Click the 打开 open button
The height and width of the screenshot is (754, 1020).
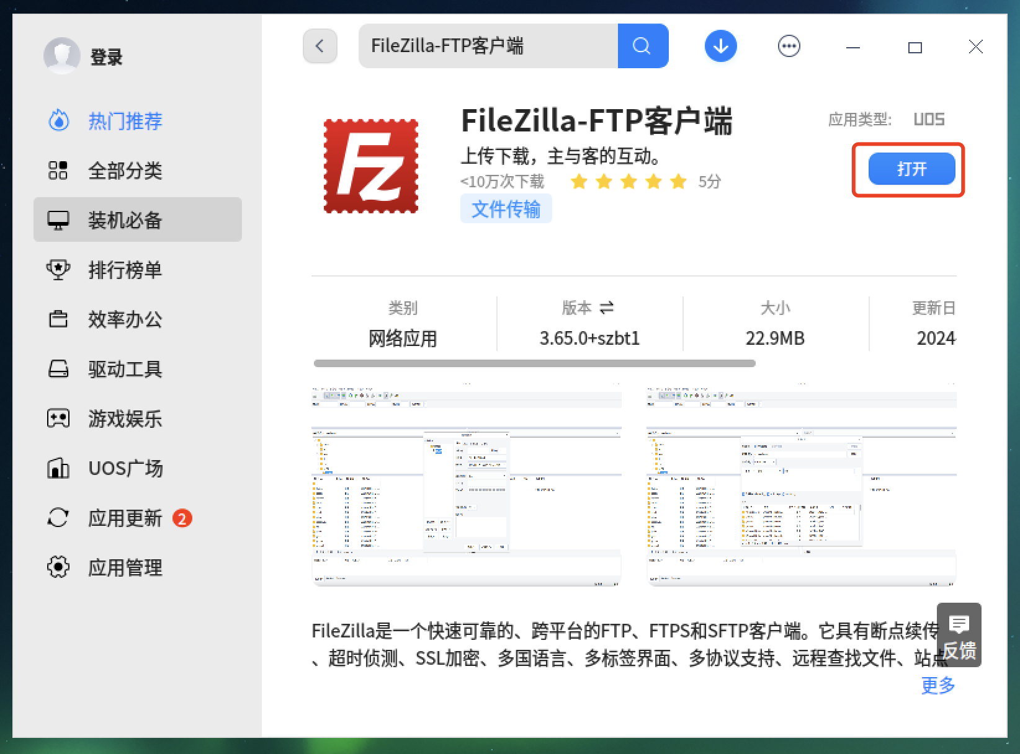coord(911,169)
